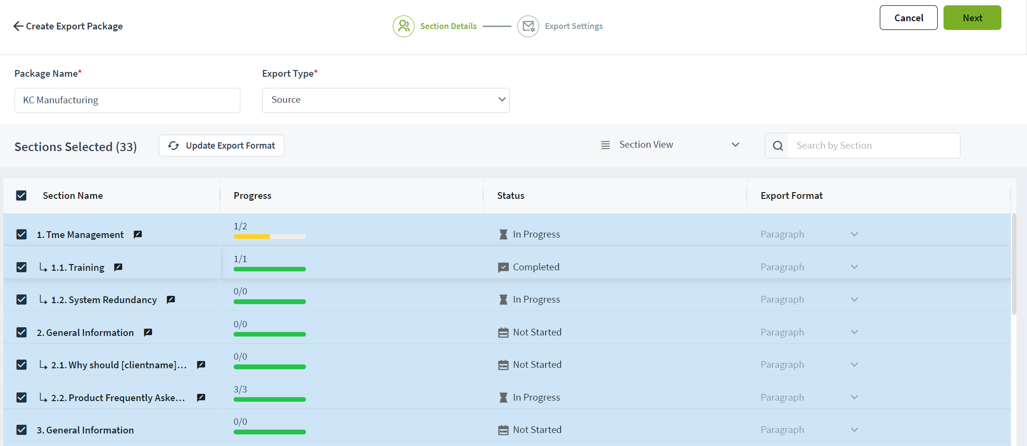Click the Section Name column header
Image resolution: width=1027 pixels, height=446 pixels.
click(73, 195)
